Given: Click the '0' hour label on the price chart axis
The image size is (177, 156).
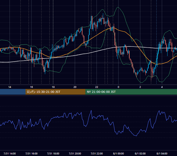Looking at the screenshot, I should (118, 87).
